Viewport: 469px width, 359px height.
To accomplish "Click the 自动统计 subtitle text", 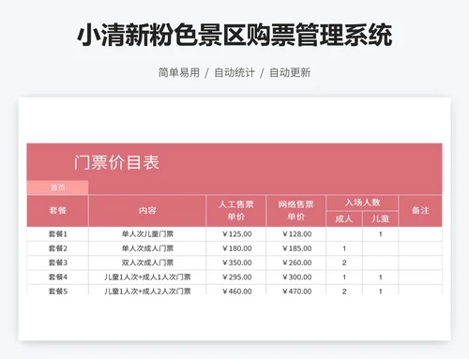I will tap(234, 72).
